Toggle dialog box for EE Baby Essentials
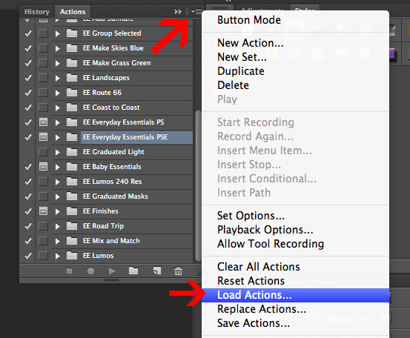The height and width of the screenshot is (338, 410). [x=43, y=167]
